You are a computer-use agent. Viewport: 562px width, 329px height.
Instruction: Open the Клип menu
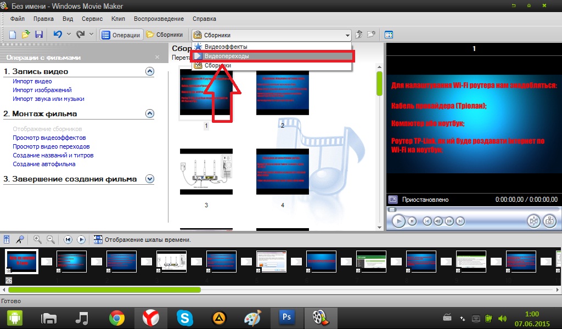tap(118, 19)
